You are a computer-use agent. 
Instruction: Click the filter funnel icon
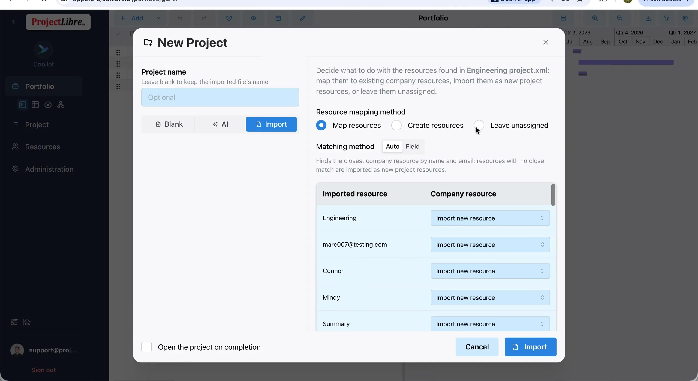(x=667, y=18)
